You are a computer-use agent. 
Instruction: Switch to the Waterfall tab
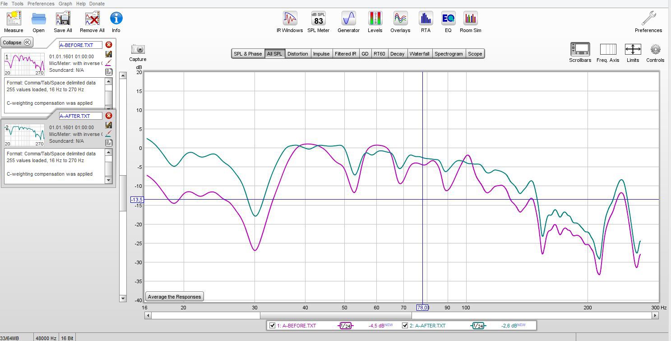coord(419,54)
